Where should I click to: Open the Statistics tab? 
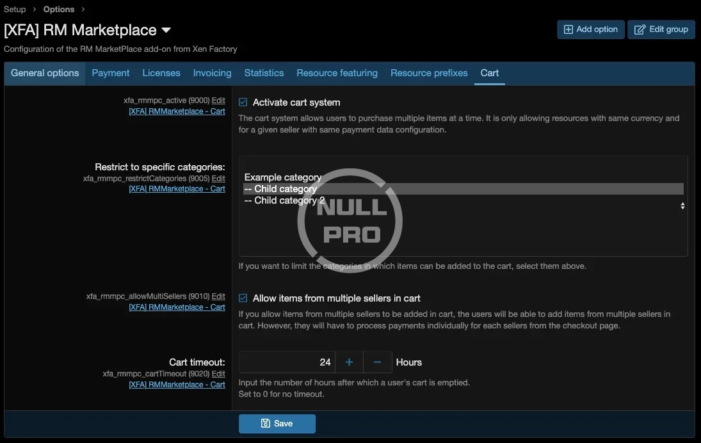point(264,73)
